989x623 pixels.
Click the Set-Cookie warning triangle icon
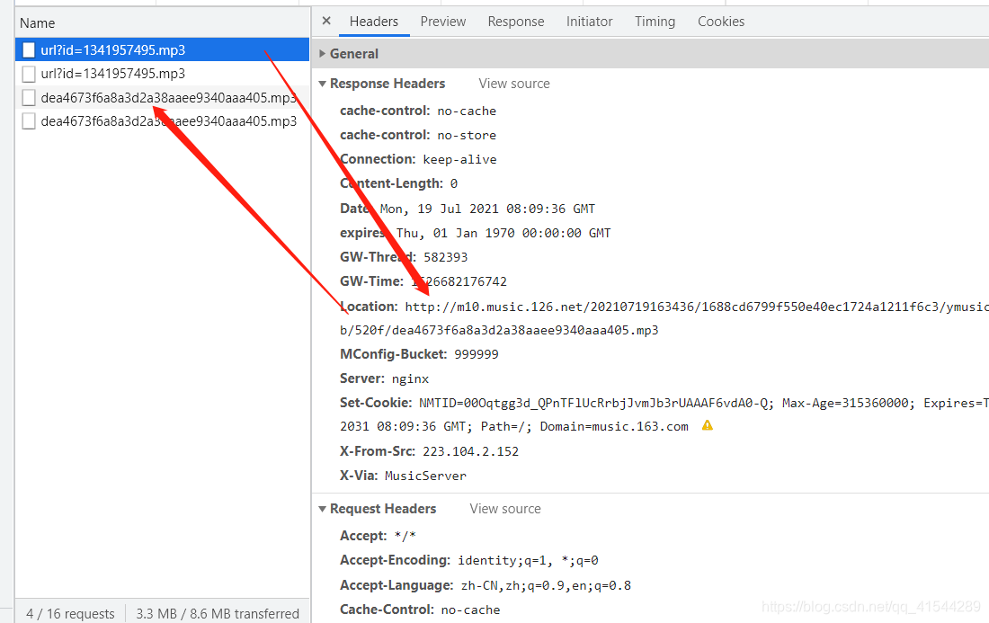pyautogui.click(x=707, y=425)
